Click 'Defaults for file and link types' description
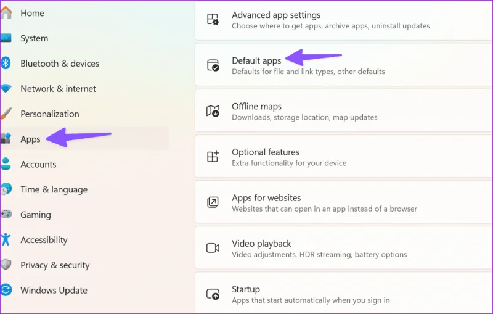The width and height of the screenshot is (493, 314). click(x=308, y=72)
